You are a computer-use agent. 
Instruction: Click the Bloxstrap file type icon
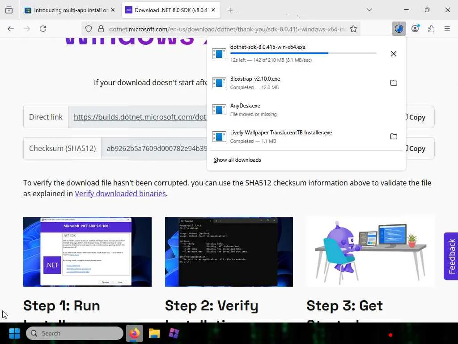(x=219, y=83)
